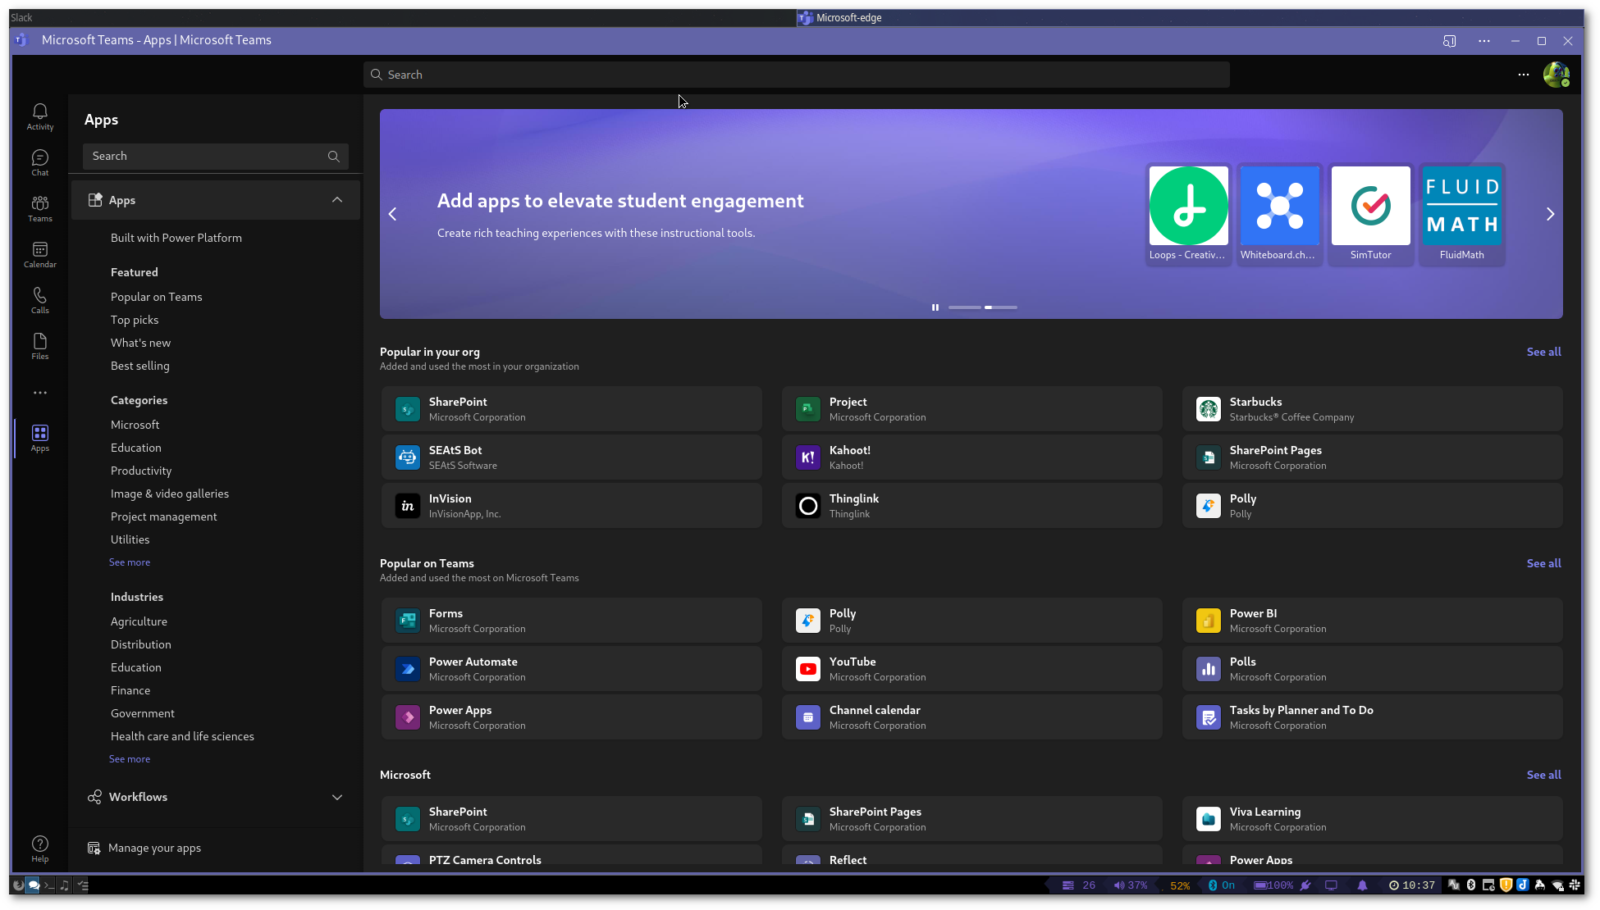
Task: Open the Starbucks app tile
Action: coord(1373,409)
